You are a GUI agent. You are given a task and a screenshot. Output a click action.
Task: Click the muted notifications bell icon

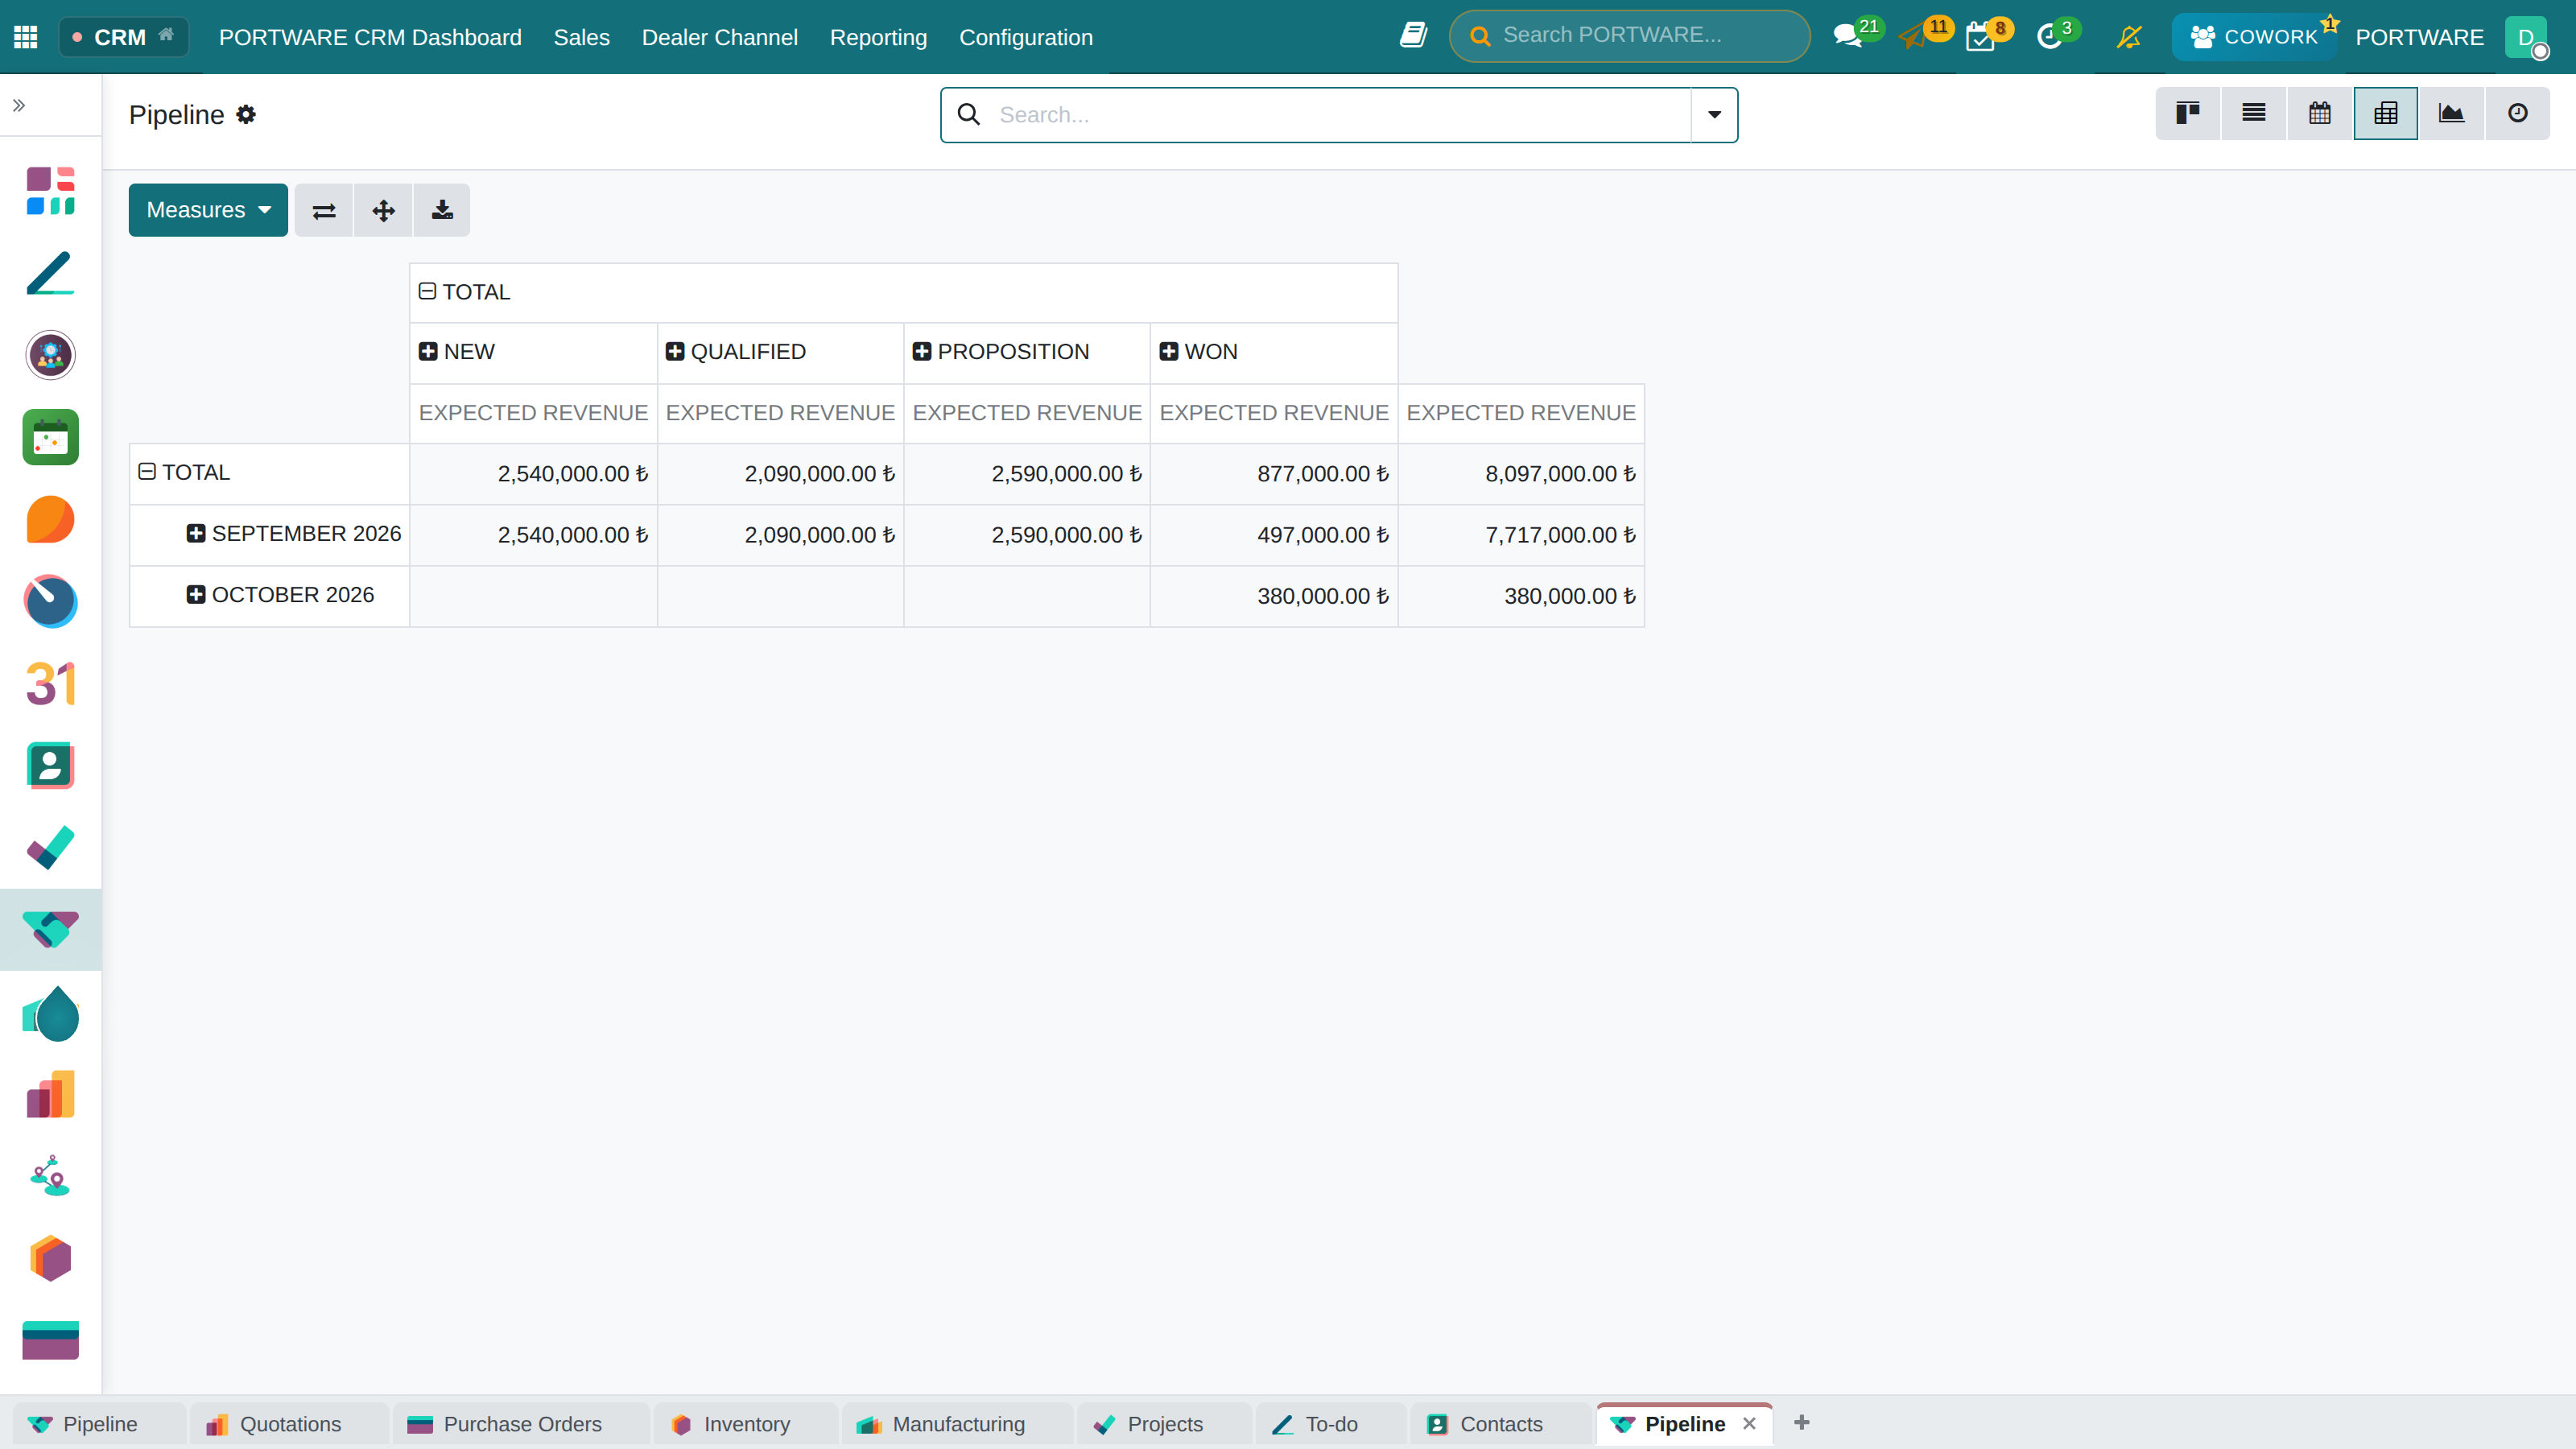pyautogui.click(x=2129, y=37)
